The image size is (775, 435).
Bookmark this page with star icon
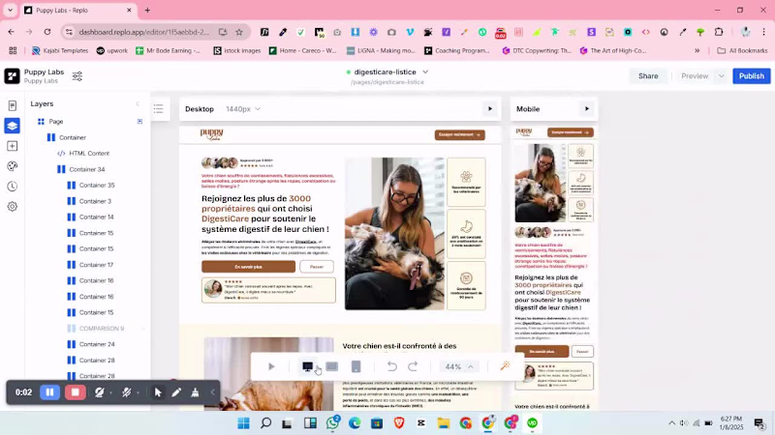[239, 32]
